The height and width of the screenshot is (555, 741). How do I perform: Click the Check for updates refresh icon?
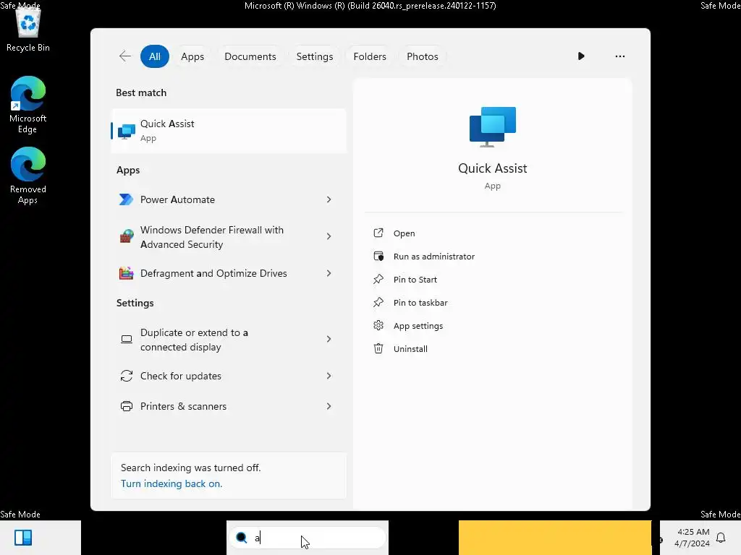click(x=126, y=376)
